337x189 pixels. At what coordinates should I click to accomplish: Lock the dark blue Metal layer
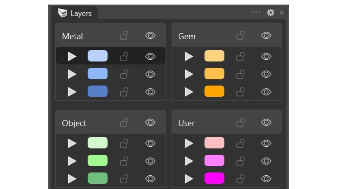pyautogui.click(x=124, y=92)
